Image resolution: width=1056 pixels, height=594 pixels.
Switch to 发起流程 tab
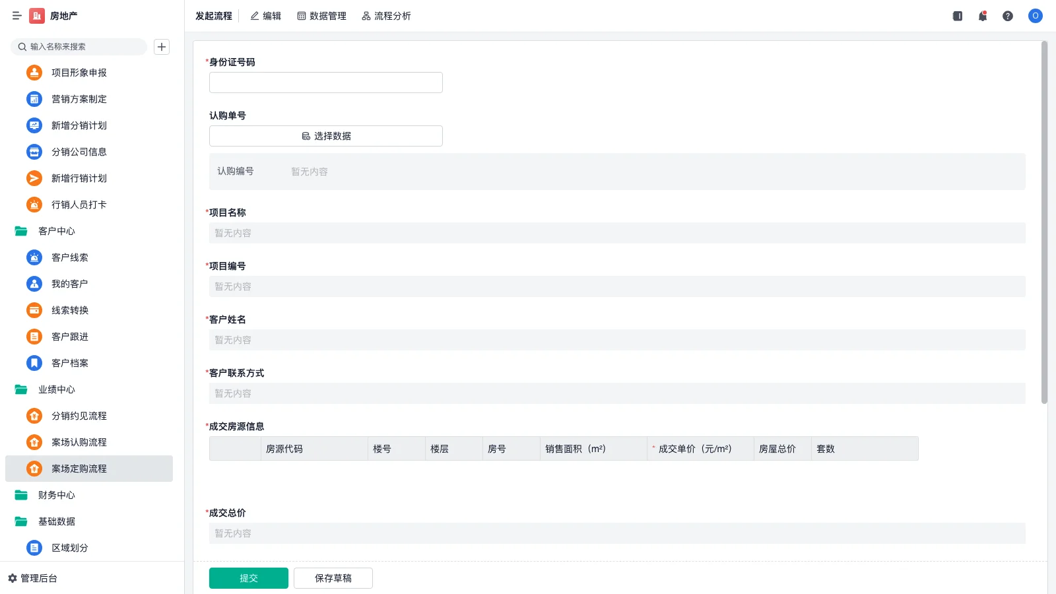(214, 16)
